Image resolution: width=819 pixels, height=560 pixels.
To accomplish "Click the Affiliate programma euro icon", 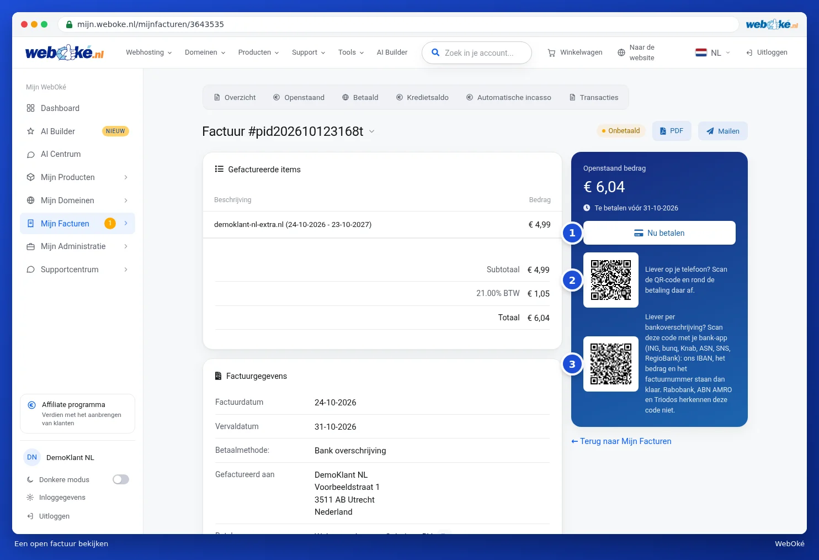I will [32, 405].
